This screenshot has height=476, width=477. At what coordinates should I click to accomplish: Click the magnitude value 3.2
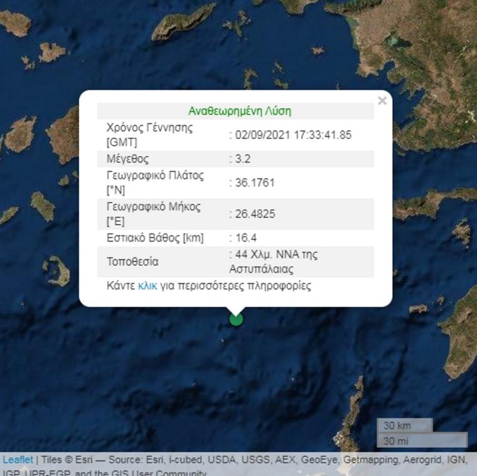tap(242, 159)
